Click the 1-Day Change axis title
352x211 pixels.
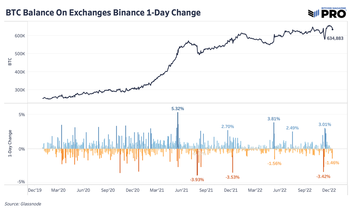point(10,144)
